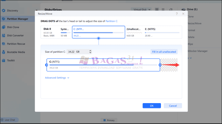Go to Partition Rescue
This screenshot has height=124, width=222.
16,44
